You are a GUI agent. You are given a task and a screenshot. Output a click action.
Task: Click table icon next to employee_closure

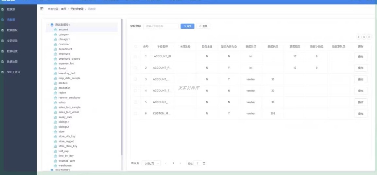pos(55,59)
